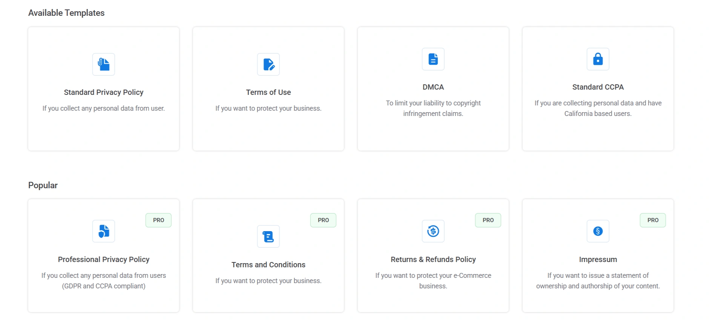Select the Returns & Refunds dollar-circle icon

[433, 231]
